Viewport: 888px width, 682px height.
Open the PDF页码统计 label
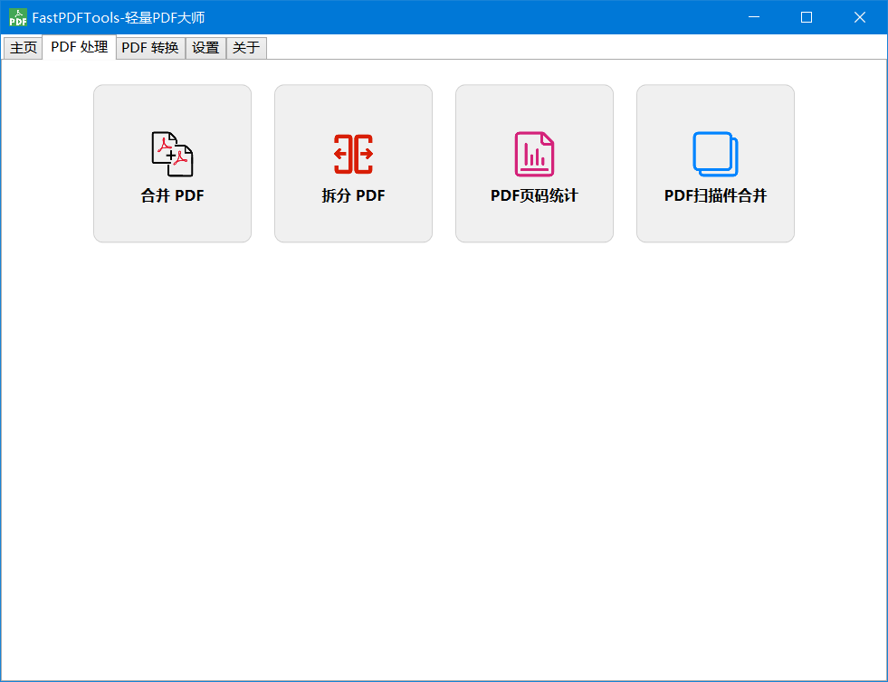[534, 196]
